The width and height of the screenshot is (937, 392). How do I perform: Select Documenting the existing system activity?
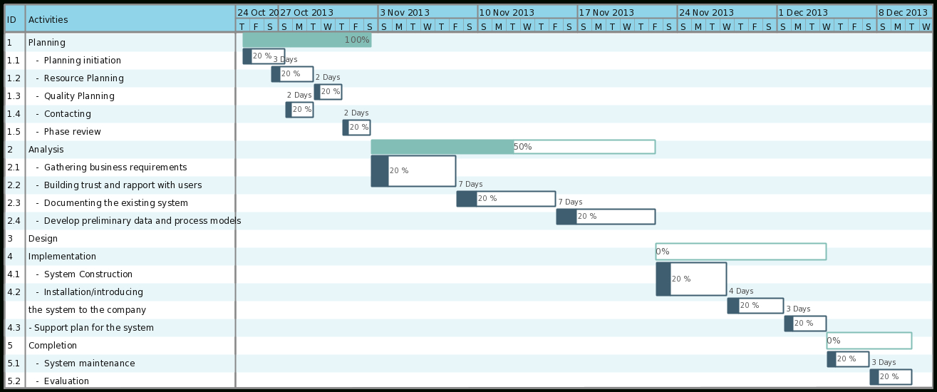coord(116,203)
